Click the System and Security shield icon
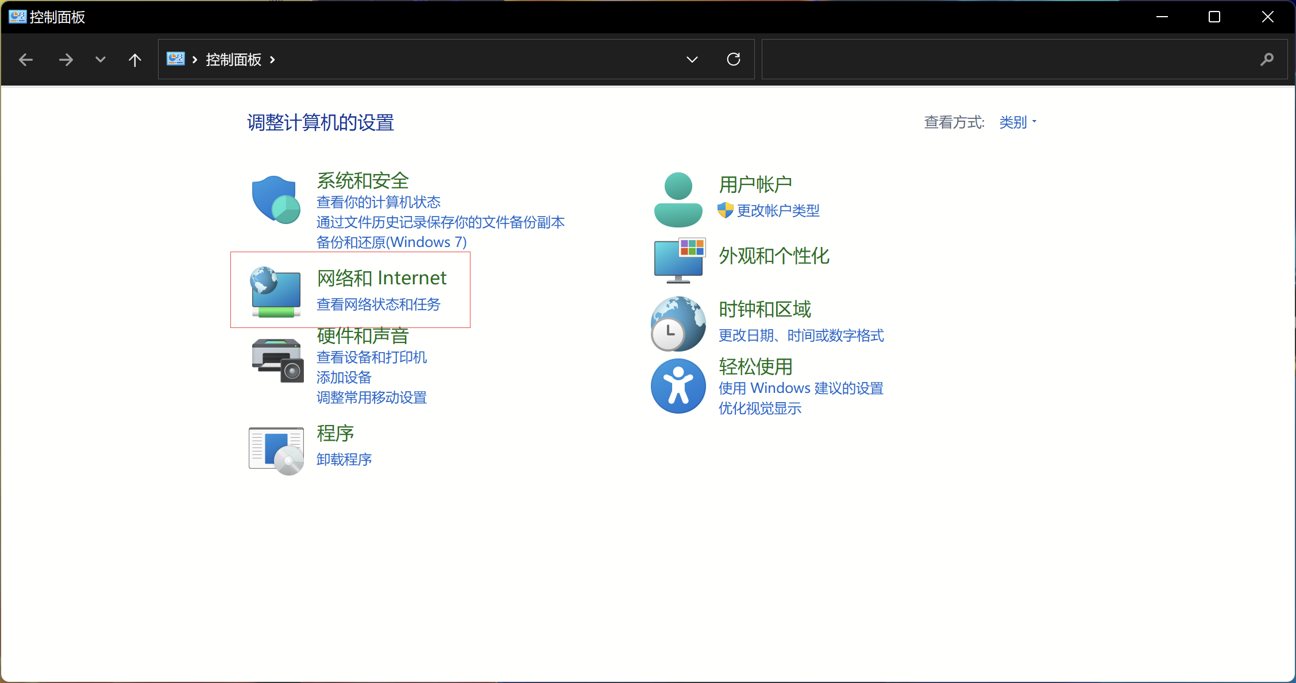 [276, 199]
